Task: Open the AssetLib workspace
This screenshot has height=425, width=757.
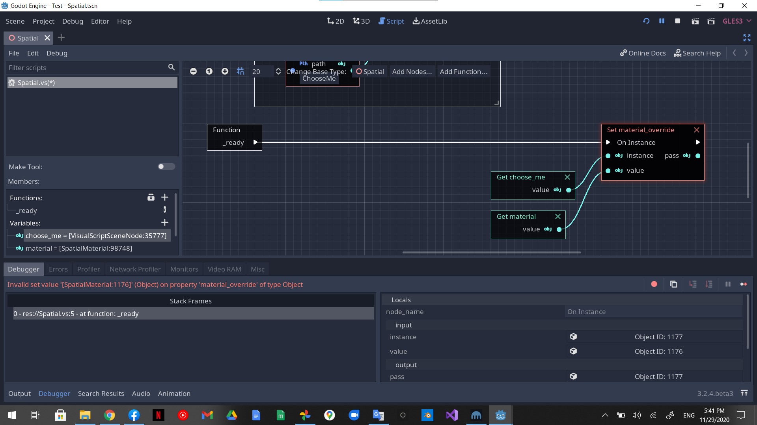Action: pos(430,21)
